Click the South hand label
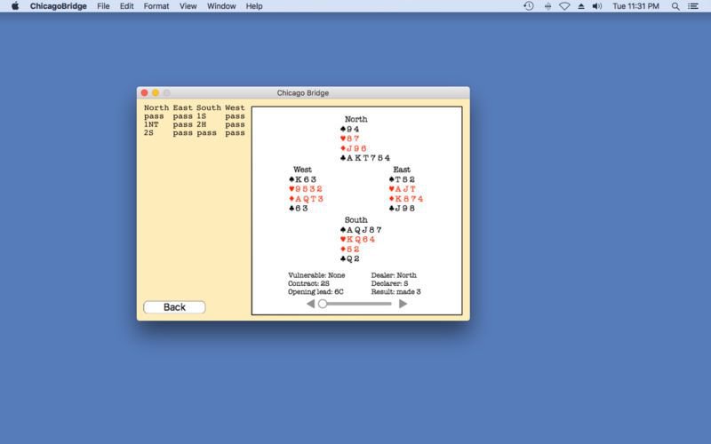711x444 pixels. coord(356,219)
